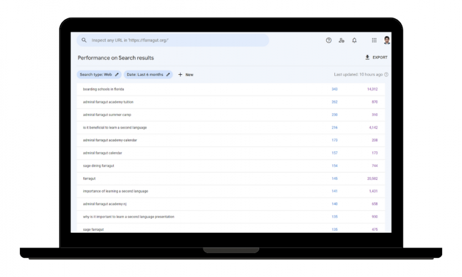
Task: Select the sage farragut query
Action: 93,229
